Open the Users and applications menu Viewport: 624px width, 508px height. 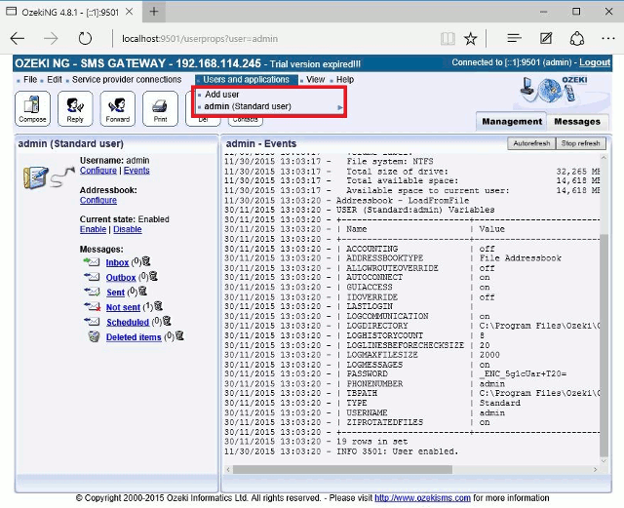point(246,80)
